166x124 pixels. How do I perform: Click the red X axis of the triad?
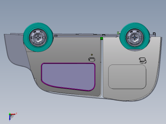point(13,114)
